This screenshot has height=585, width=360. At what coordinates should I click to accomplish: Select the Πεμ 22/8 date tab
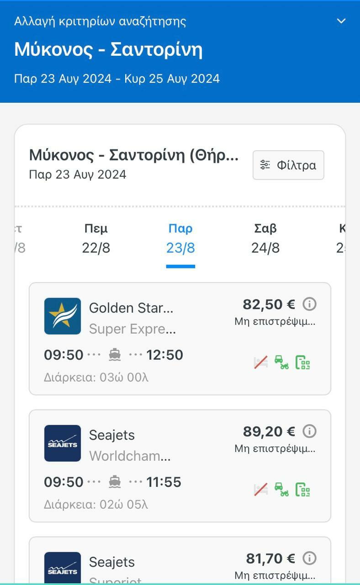pyautogui.click(x=96, y=239)
